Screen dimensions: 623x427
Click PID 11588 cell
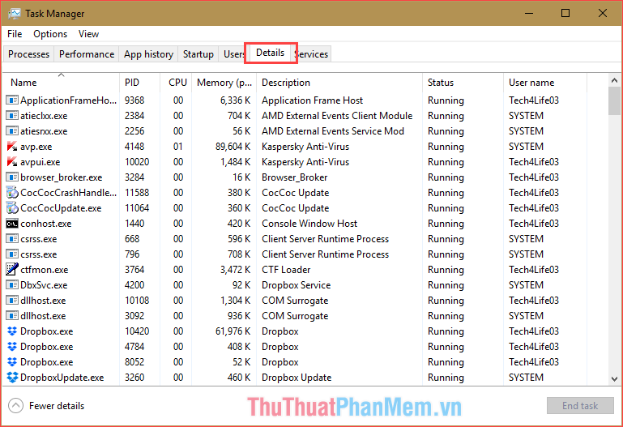click(137, 193)
